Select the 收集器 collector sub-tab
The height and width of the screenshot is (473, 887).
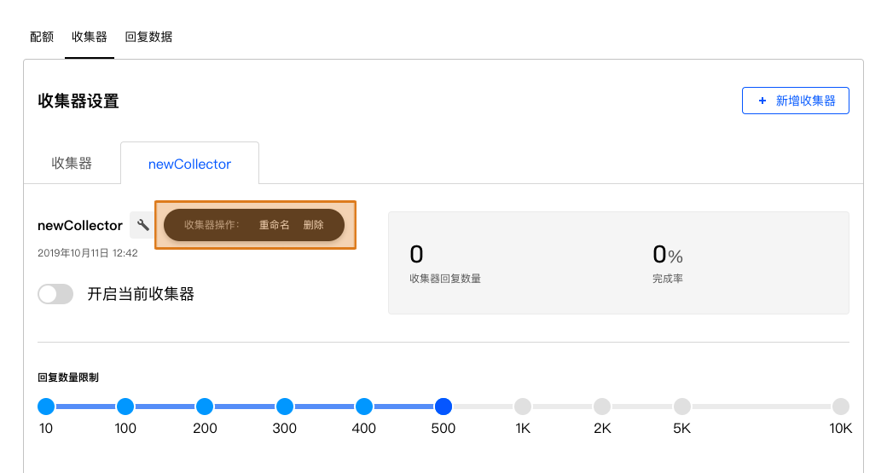click(x=72, y=164)
